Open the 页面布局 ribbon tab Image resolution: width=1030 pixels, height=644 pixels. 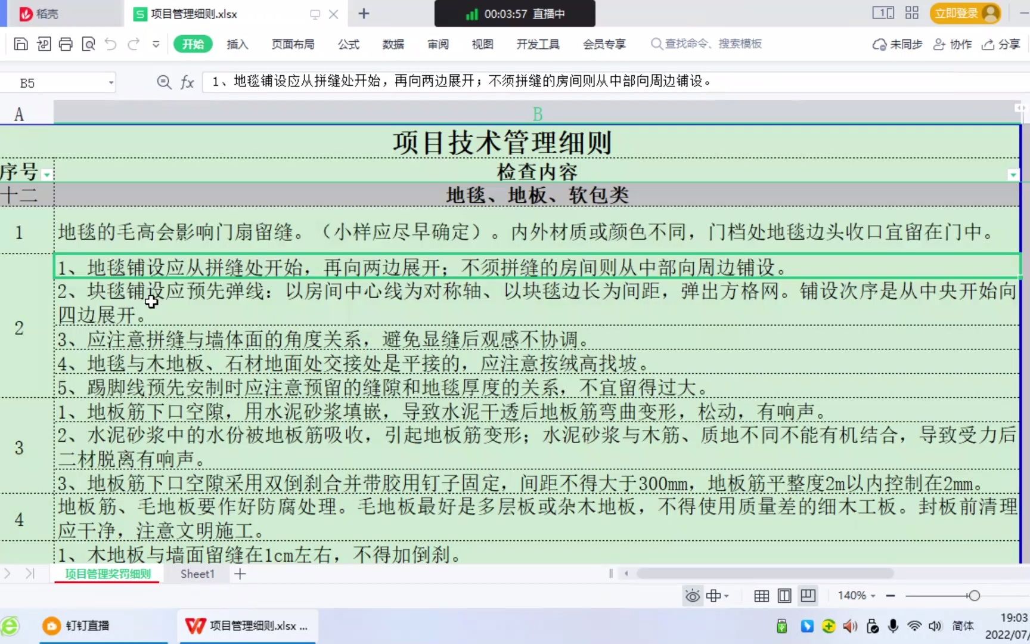(x=293, y=44)
